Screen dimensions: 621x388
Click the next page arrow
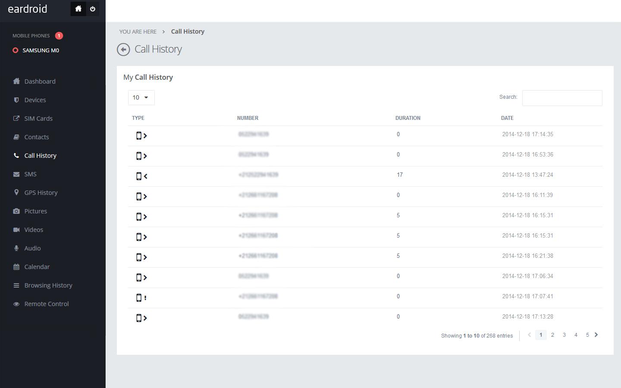coord(596,335)
